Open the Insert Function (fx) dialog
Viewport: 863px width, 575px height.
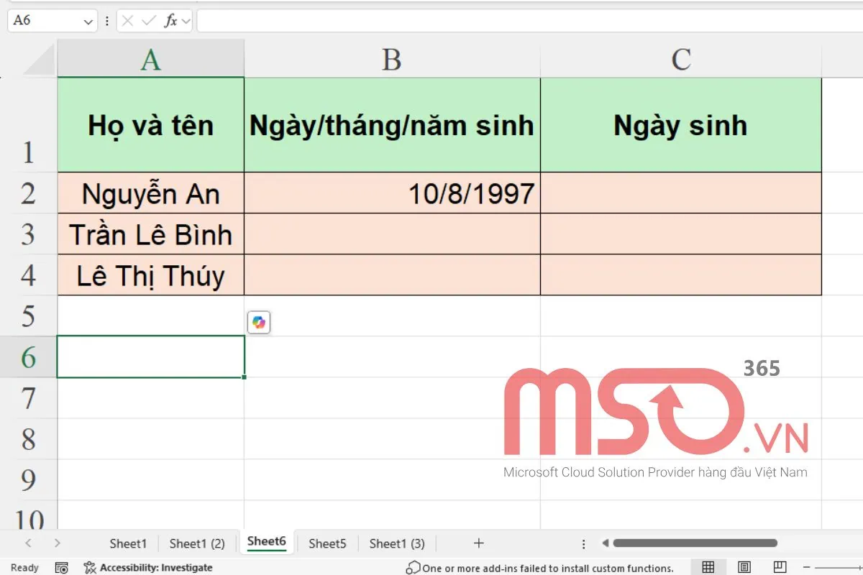[x=170, y=20]
